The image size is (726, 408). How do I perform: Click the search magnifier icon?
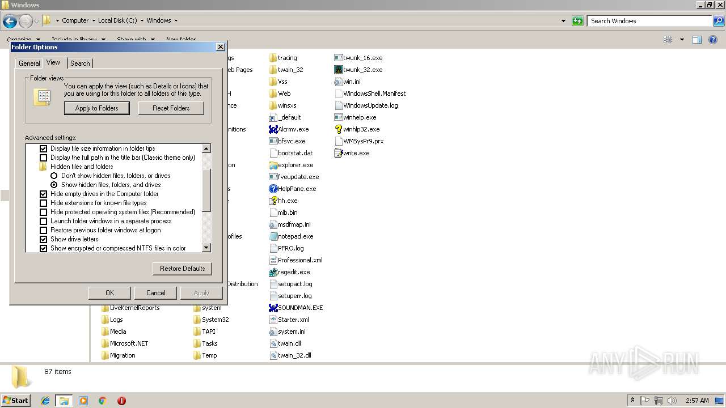tap(719, 21)
